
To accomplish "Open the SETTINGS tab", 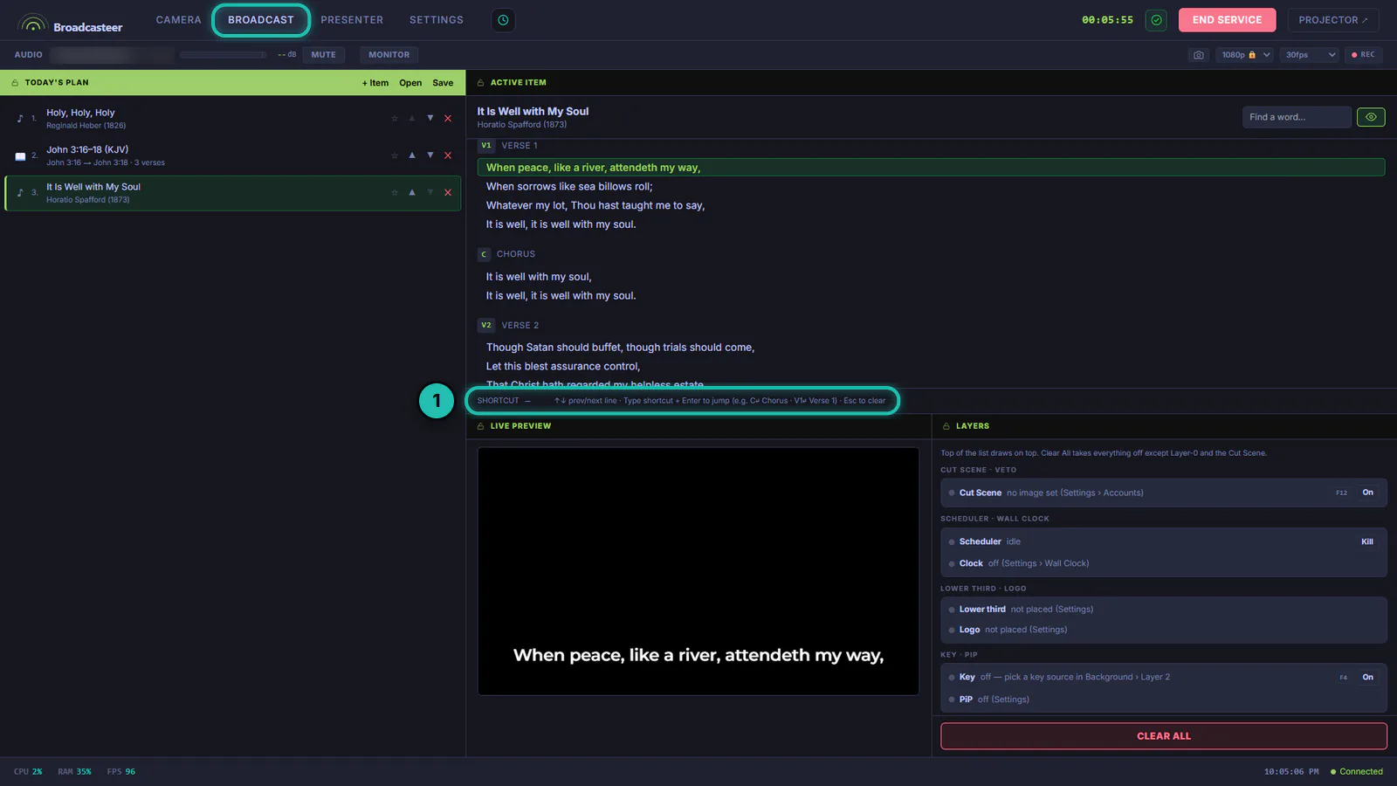I will [437, 20].
